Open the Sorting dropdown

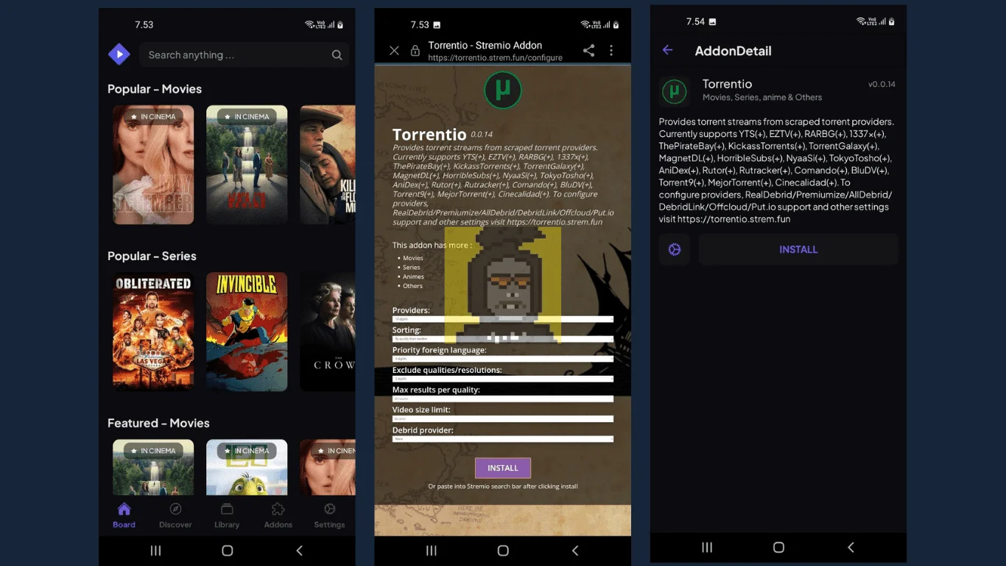point(503,339)
